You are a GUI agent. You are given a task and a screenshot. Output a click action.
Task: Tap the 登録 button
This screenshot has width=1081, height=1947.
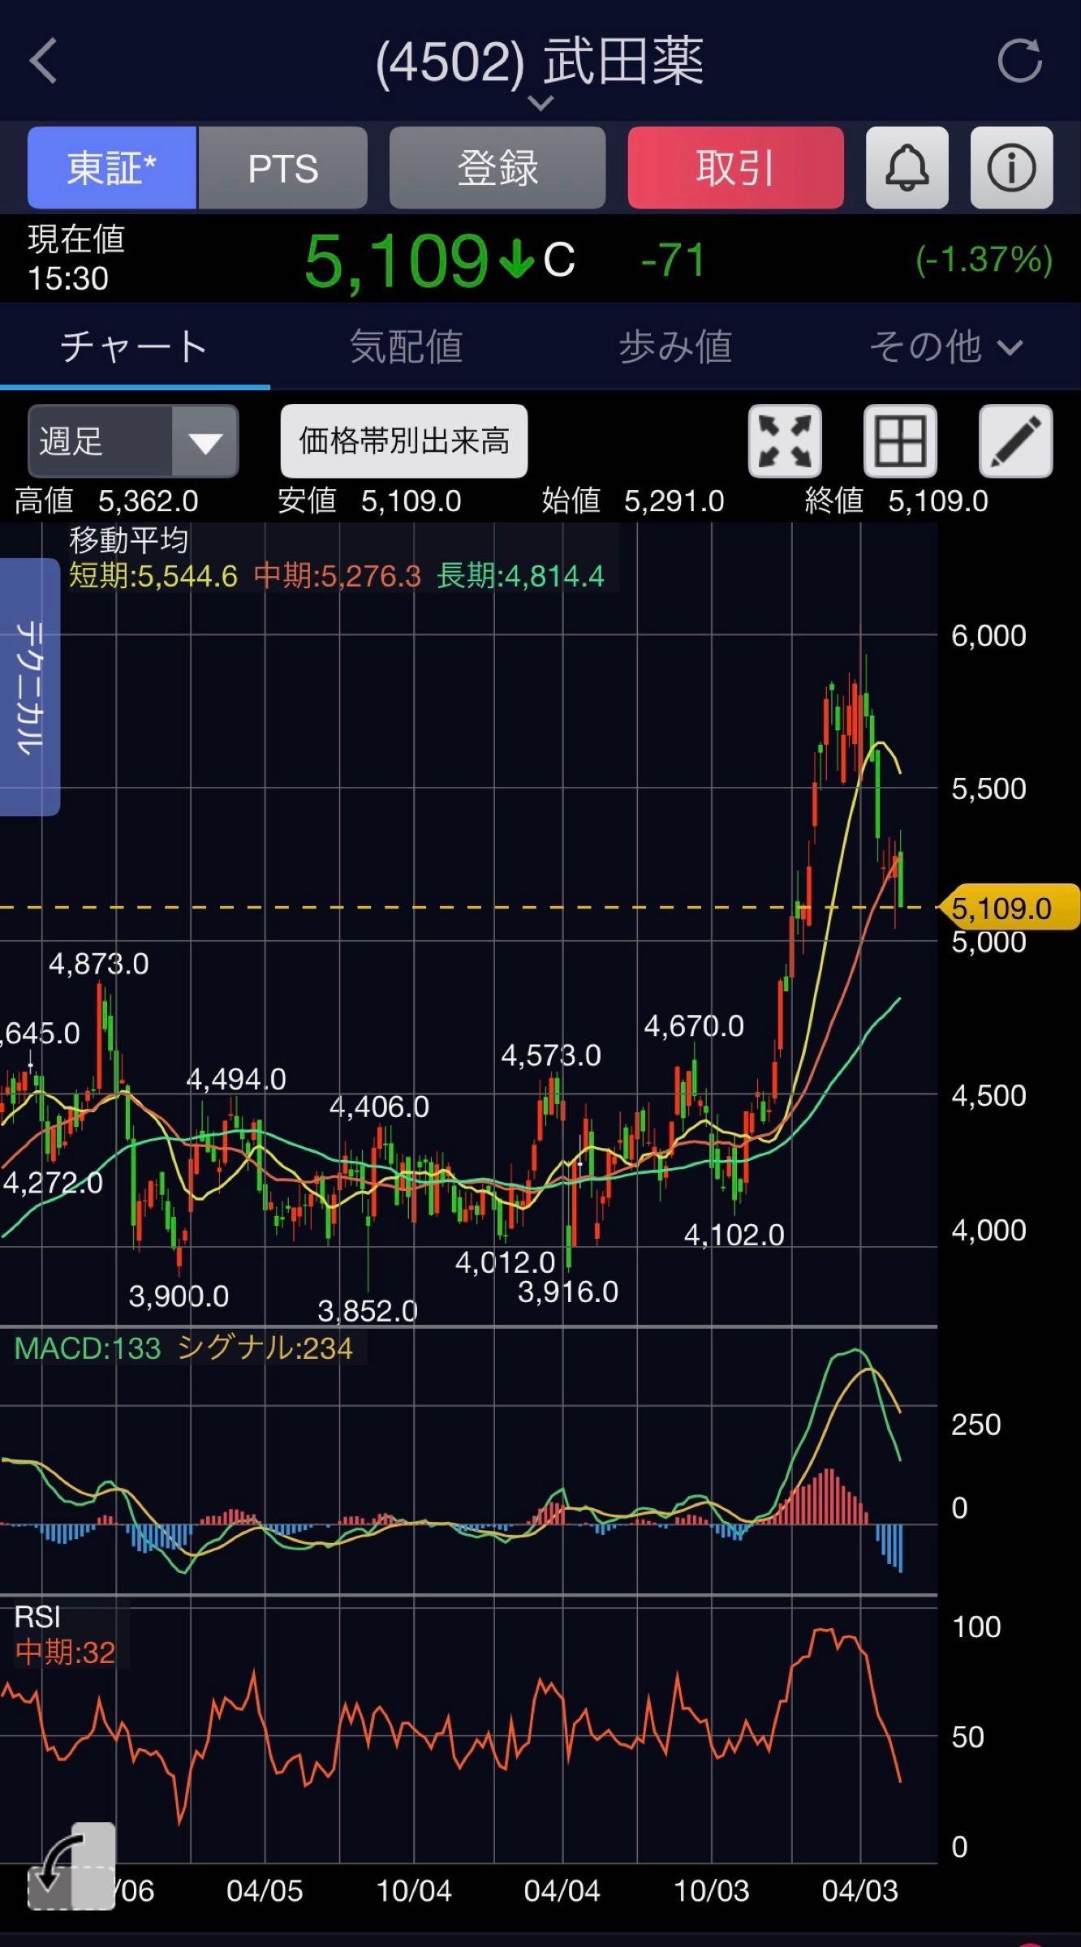coord(497,168)
